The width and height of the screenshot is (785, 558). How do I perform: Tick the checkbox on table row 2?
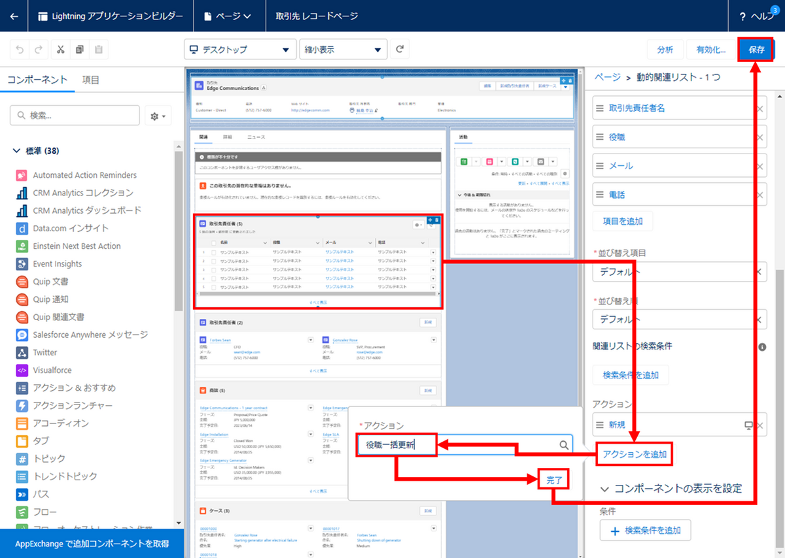tap(213, 261)
